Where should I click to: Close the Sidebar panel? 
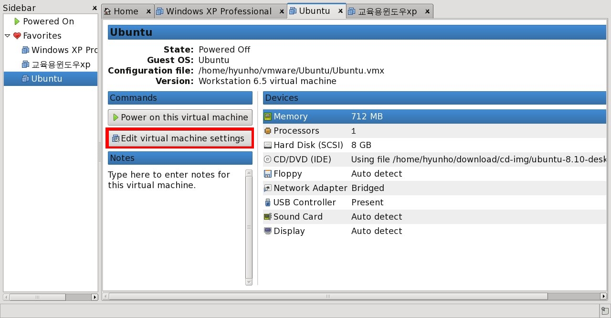95,8
